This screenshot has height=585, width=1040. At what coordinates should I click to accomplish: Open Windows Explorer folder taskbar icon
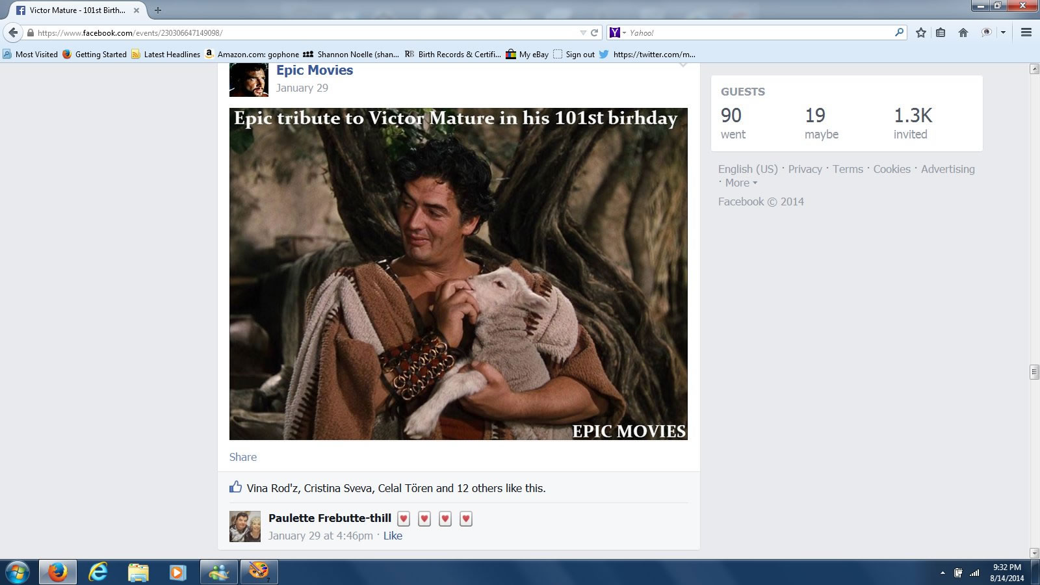click(x=138, y=573)
